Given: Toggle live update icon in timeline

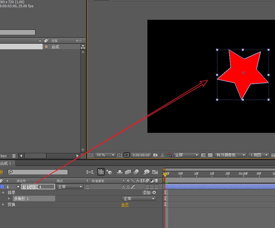Looking at the screenshot, I should coord(101,171).
